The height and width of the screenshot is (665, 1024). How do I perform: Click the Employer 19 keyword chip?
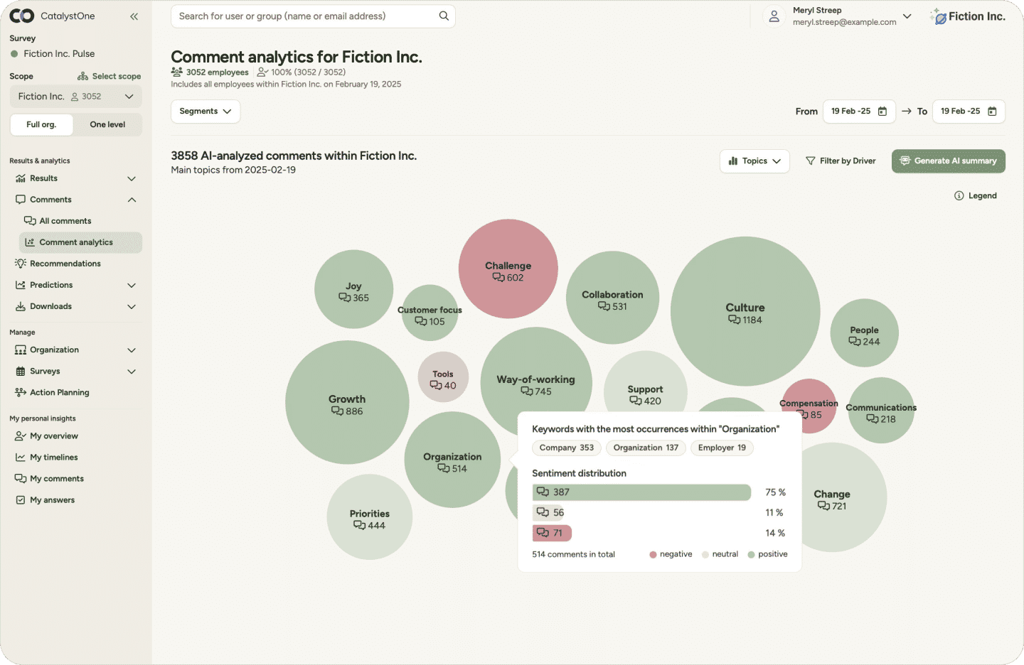tap(722, 448)
